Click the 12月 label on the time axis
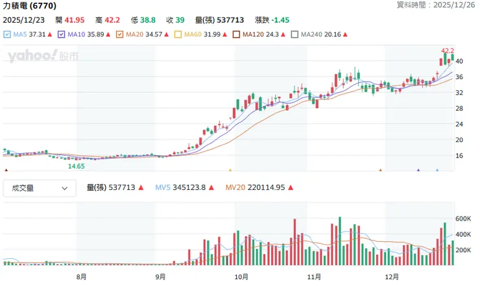The image size is (480, 286). pos(392,277)
